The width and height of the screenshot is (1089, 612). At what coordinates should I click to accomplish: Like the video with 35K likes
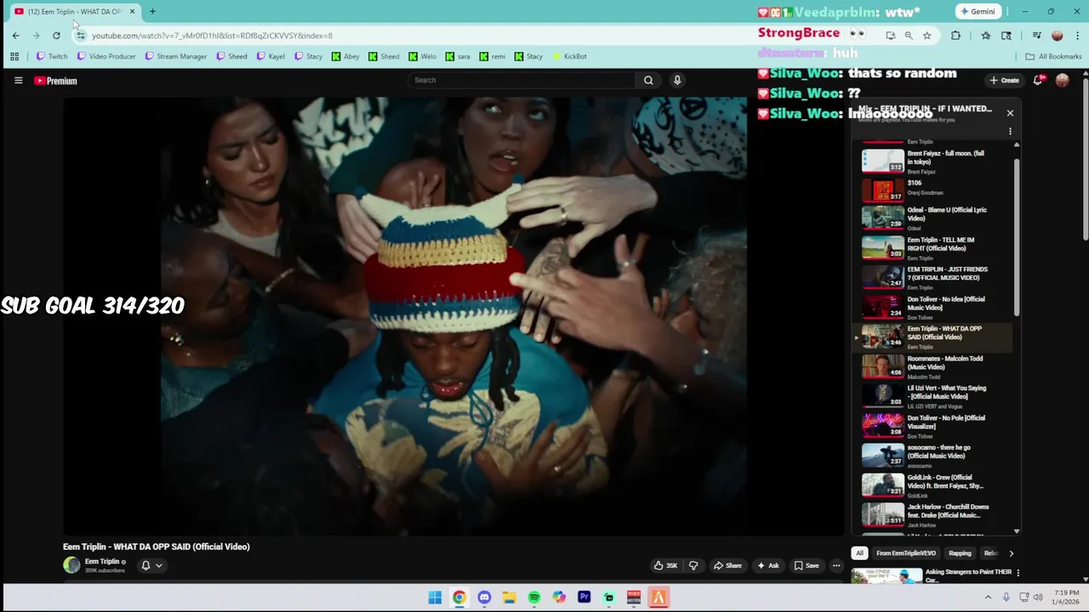tap(665, 565)
